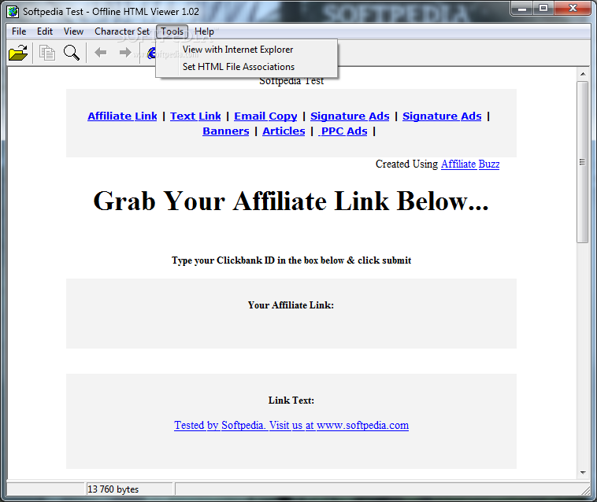Open the Character Set menu
The width and height of the screenshot is (597, 502).
tap(122, 31)
